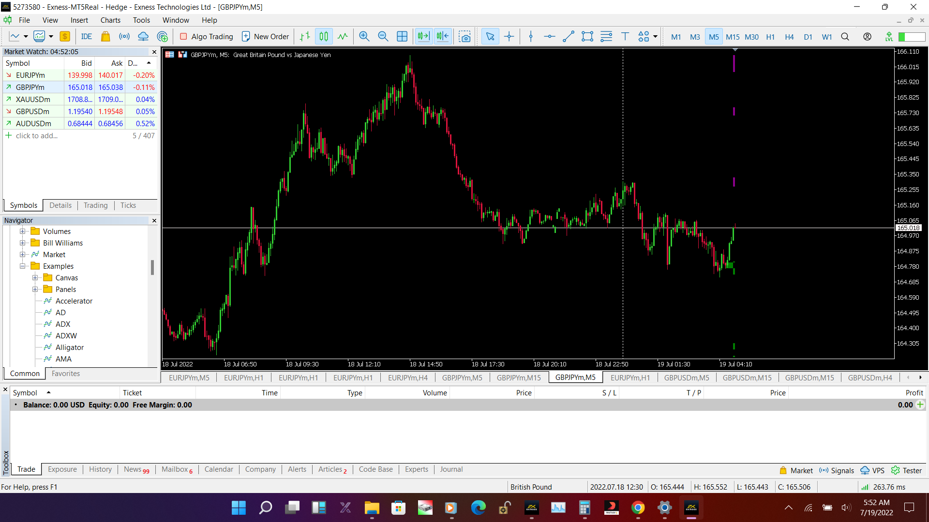Open the Charts menu
The width and height of the screenshot is (929, 522).
click(x=110, y=20)
